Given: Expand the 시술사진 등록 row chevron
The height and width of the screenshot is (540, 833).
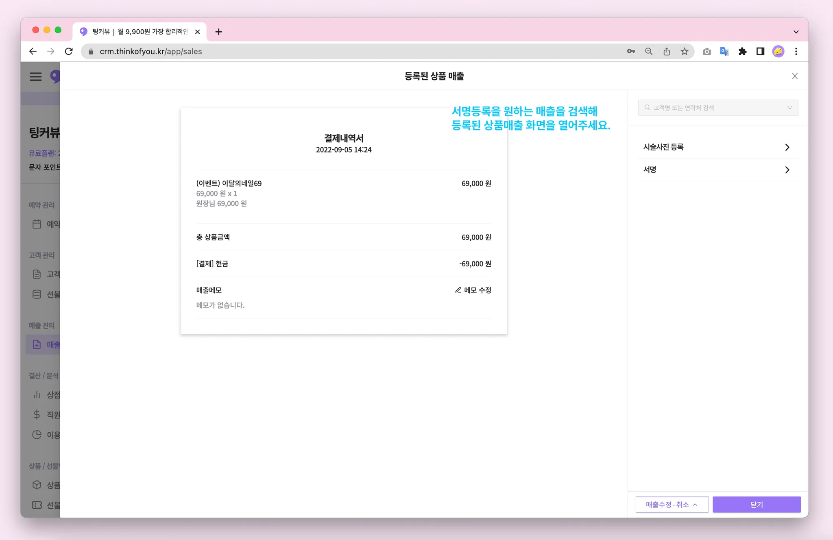Looking at the screenshot, I should pyautogui.click(x=787, y=147).
